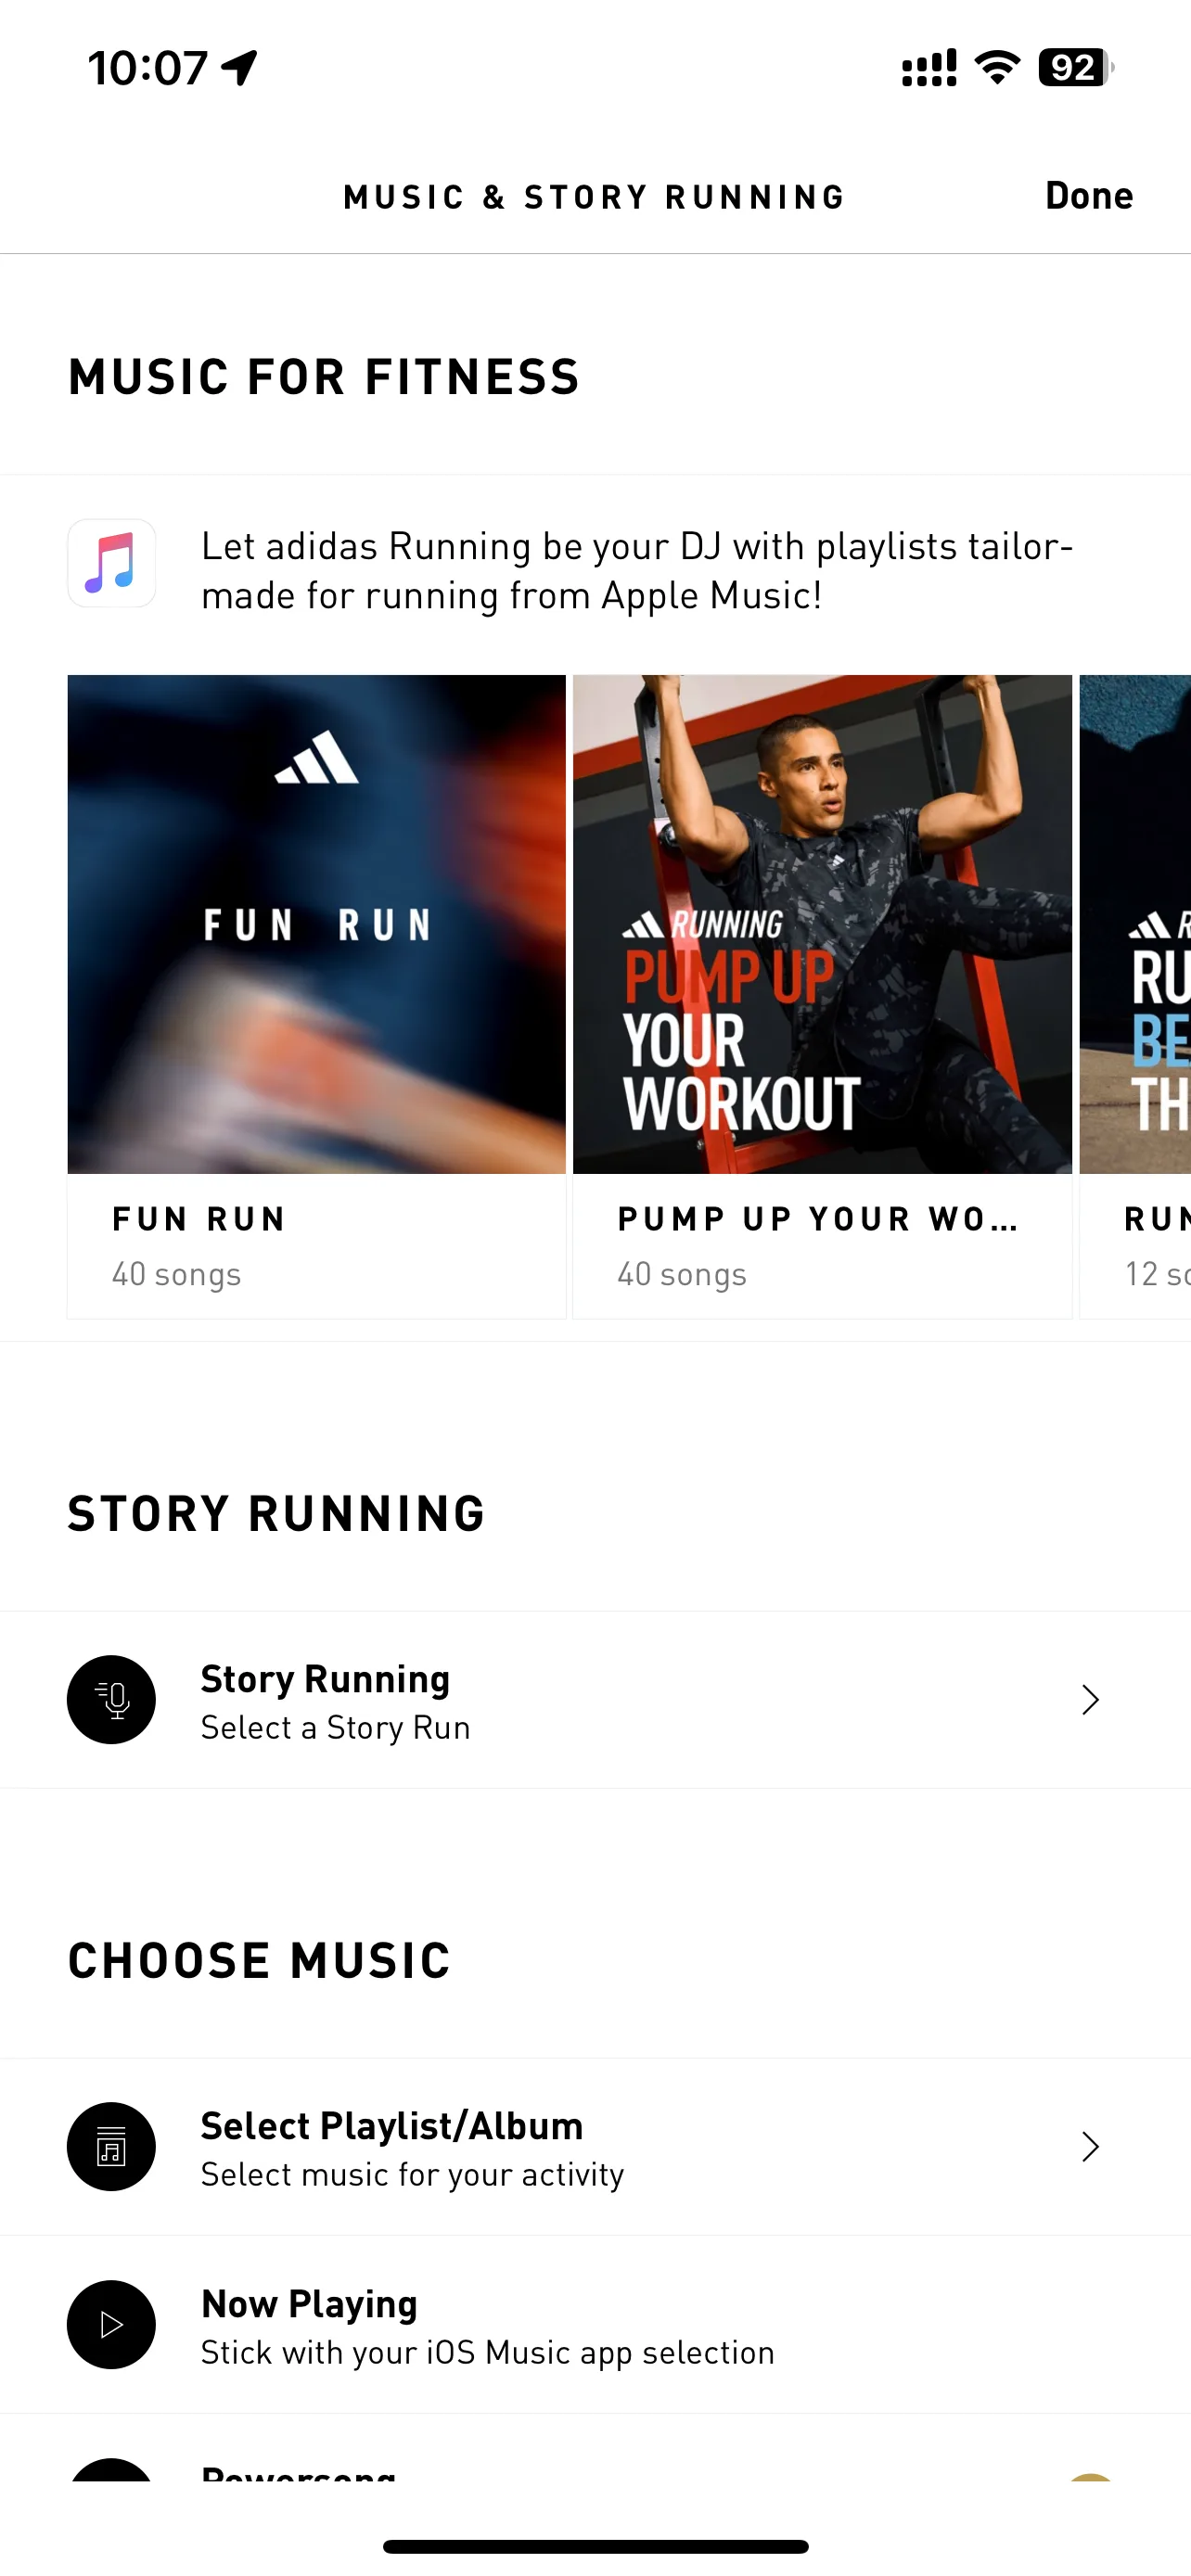Tap the location arrow beside the time
This screenshot has width=1191, height=2576.
[x=240, y=68]
